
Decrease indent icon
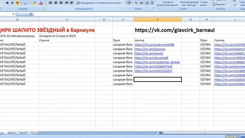[x=66, y=3]
